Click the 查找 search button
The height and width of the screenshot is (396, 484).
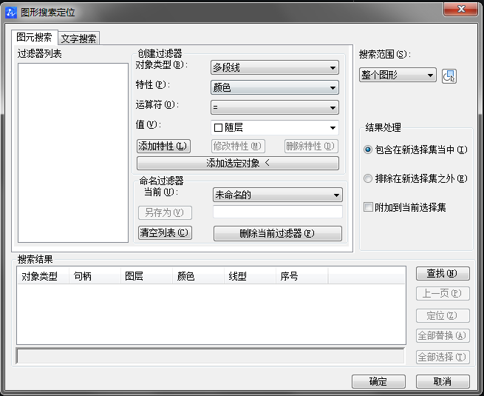point(443,273)
